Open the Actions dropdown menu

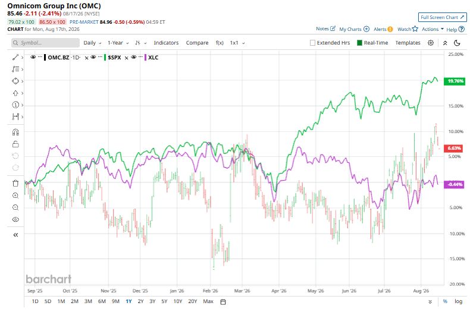pos(433,29)
